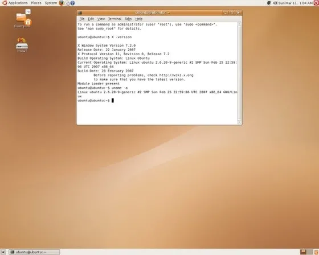Open the System menu

pyautogui.click(x=51, y=3)
